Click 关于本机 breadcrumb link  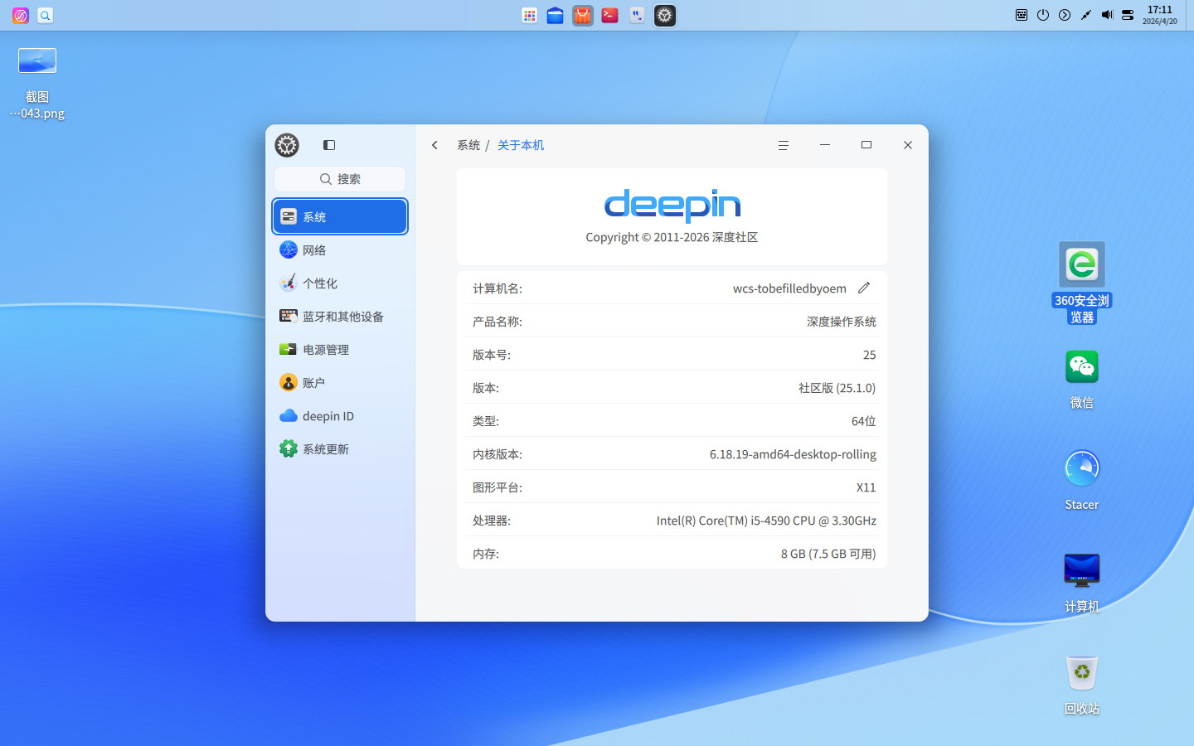click(x=521, y=145)
